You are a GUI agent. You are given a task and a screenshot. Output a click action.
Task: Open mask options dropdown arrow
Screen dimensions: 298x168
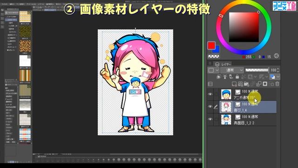tap(255, 77)
